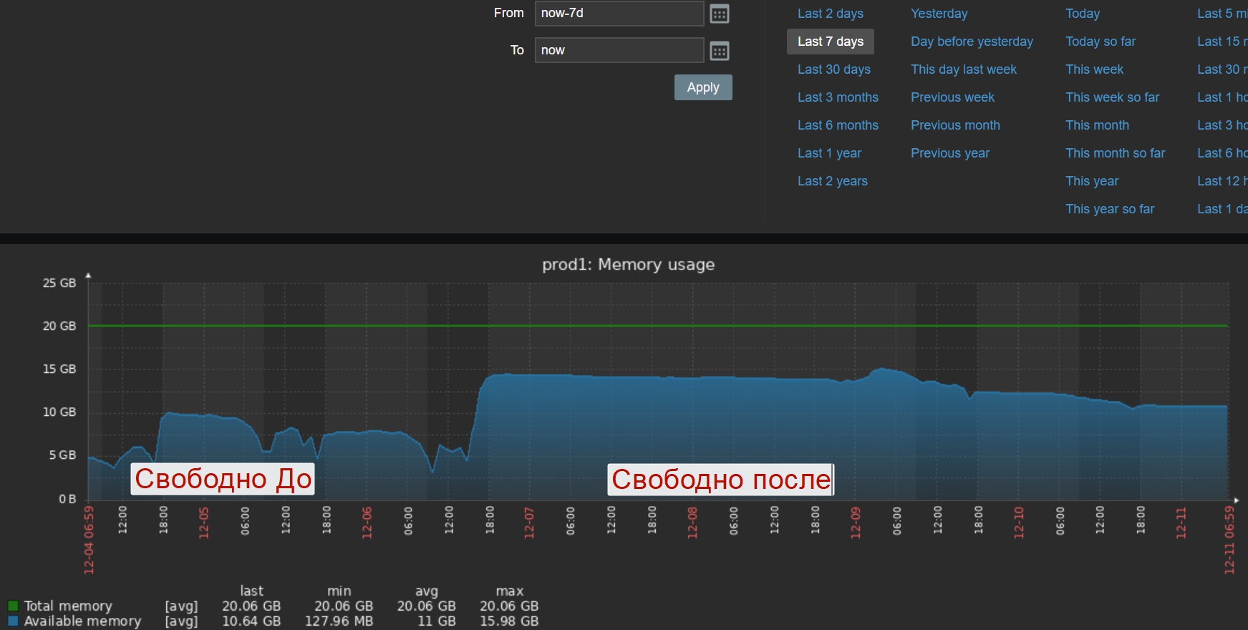
Task: Select the Last 1 year range
Action: (x=829, y=153)
